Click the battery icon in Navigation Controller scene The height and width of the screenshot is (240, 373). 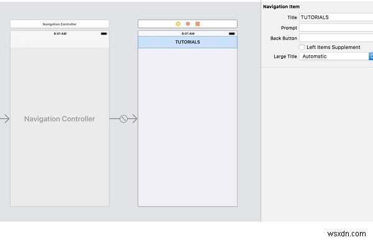(104, 33)
